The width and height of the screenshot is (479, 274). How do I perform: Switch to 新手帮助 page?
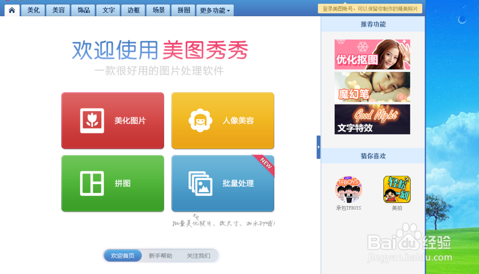point(160,256)
